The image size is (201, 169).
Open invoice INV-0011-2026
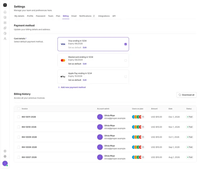(29, 117)
